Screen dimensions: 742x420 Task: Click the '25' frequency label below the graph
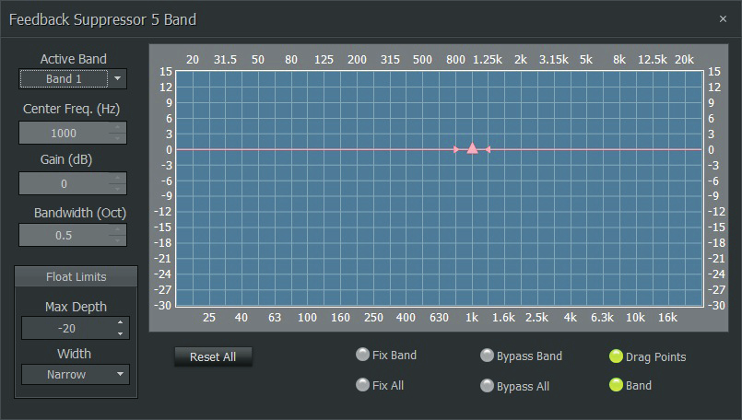point(209,318)
